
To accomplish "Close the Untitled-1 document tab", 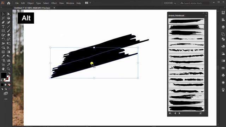I will click(54, 8).
